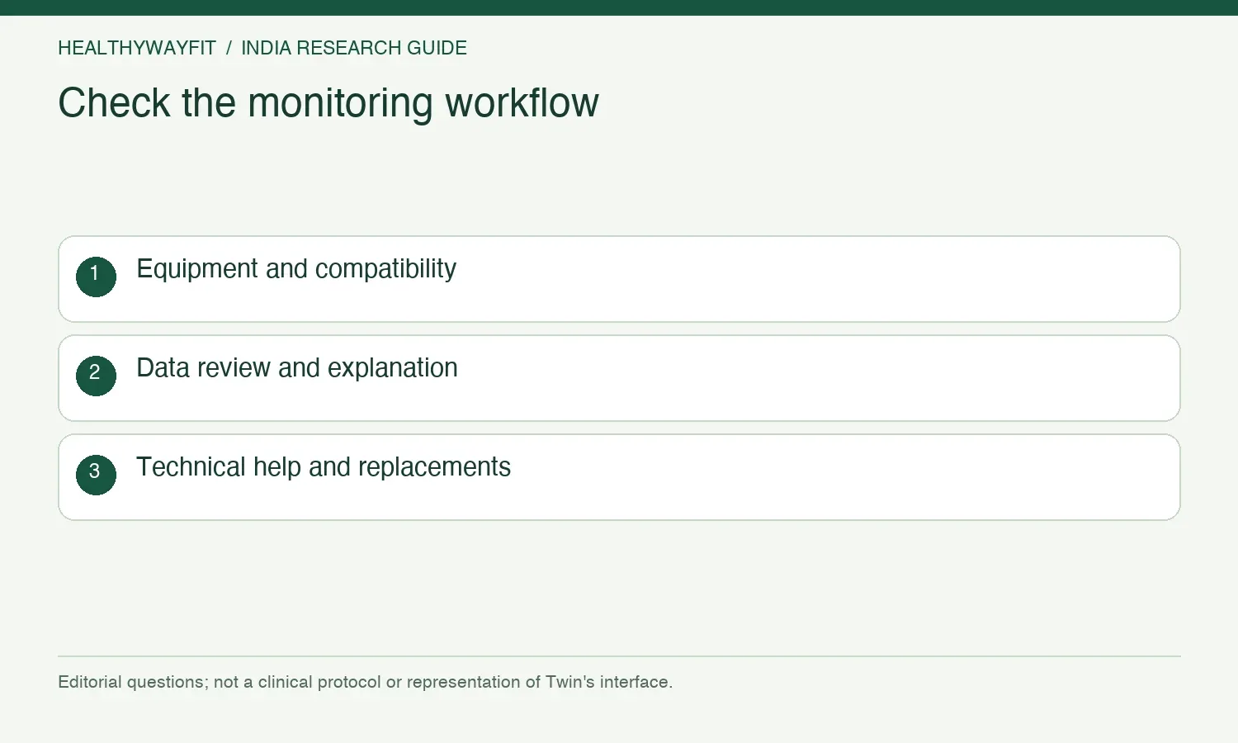Viewport: 1238px width, 743px height.
Task: Select the 'Check the monitoring workflow' heading
Action: pos(328,103)
